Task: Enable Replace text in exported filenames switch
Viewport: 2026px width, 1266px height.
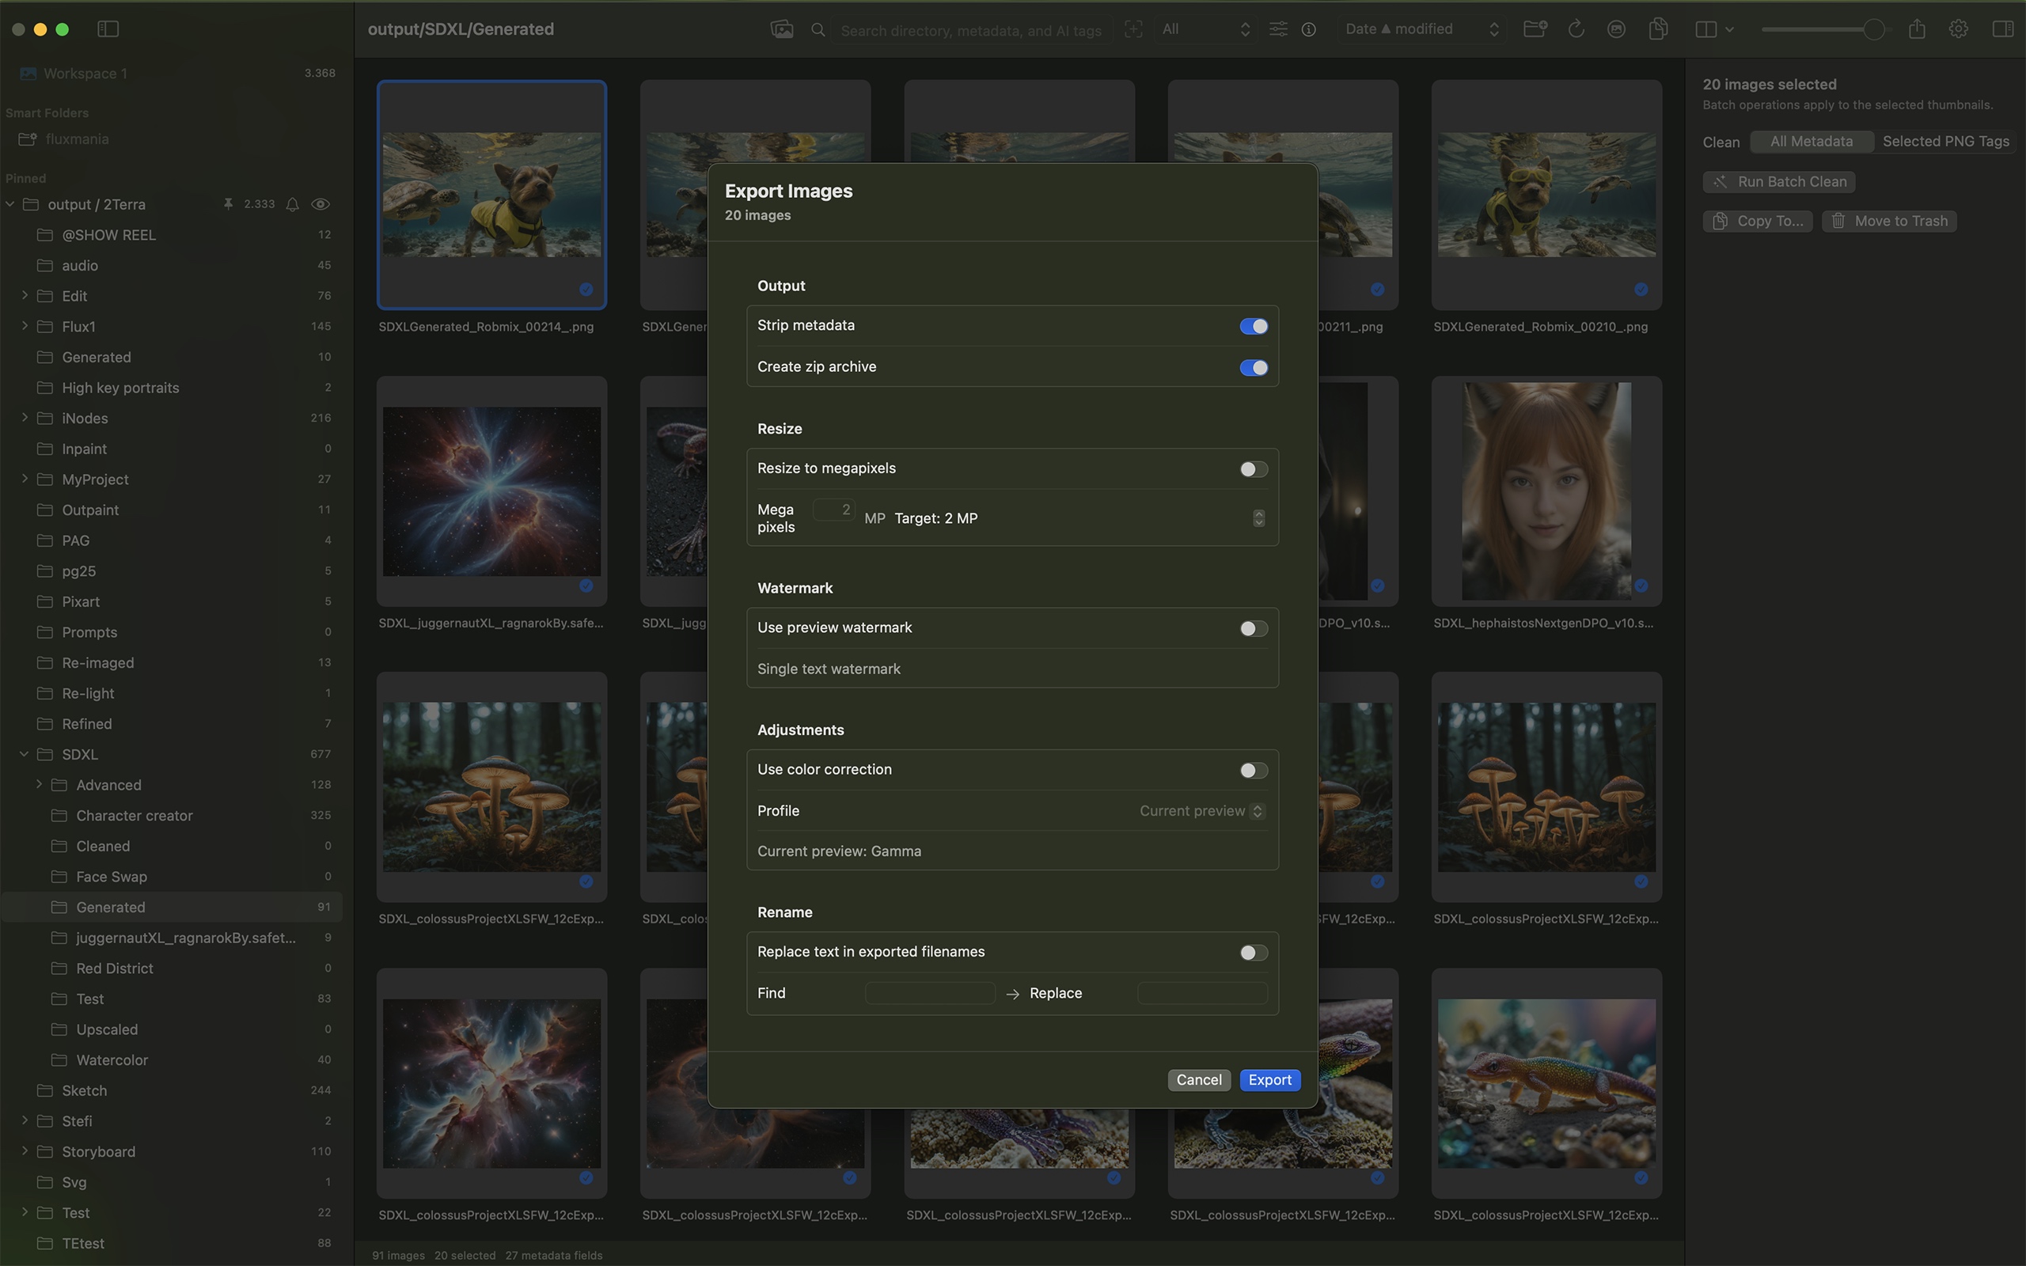Action: point(1254,953)
